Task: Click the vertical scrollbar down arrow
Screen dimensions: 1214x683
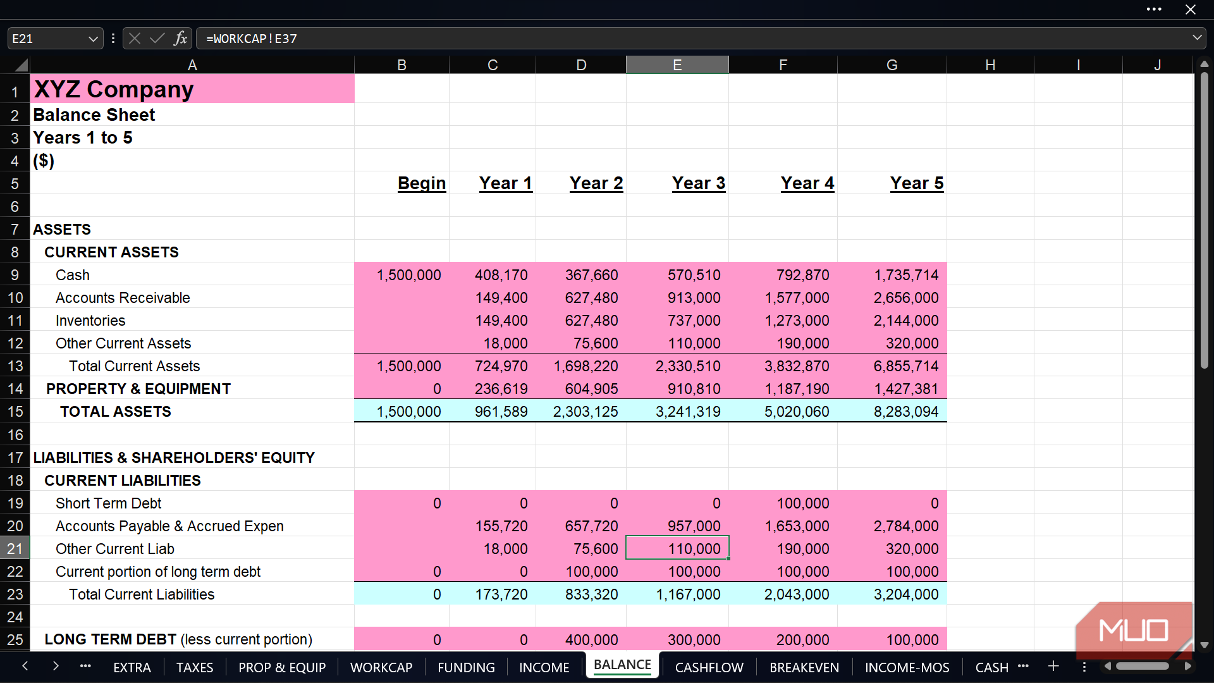Action: pos(1204,645)
